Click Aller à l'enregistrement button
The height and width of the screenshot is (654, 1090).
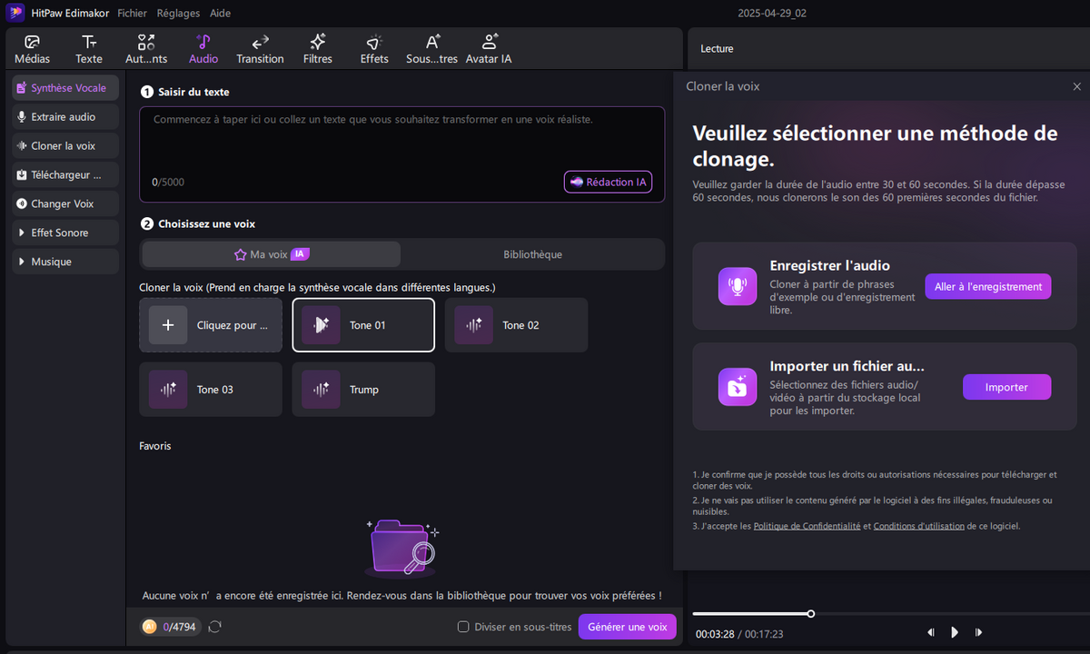pos(988,286)
